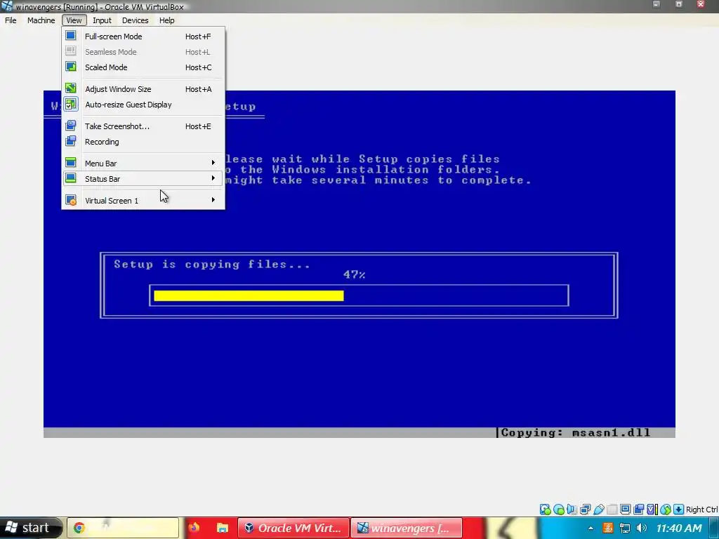Click the network tray icon
The image size is (719, 539).
click(624, 528)
